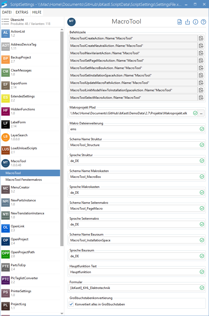Viewport: 209px width, 316px height.
Task: Expand the MenuCreator product entry
Action: point(20,189)
